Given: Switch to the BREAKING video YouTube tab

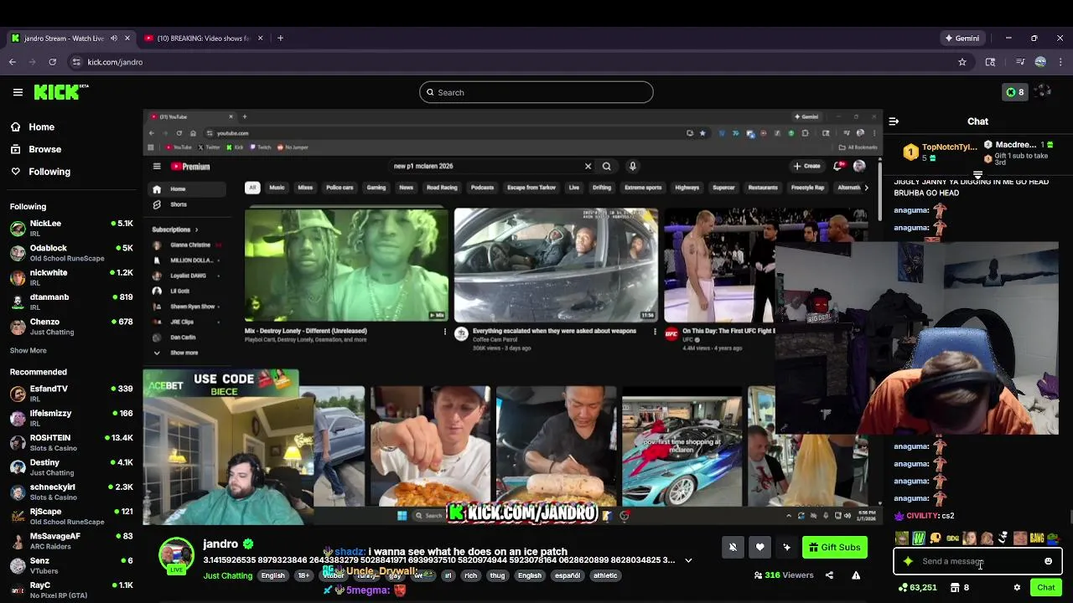Looking at the screenshot, I should pyautogui.click(x=202, y=39).
